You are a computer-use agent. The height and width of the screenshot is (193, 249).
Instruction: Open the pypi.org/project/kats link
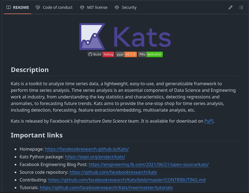(95, 157)
